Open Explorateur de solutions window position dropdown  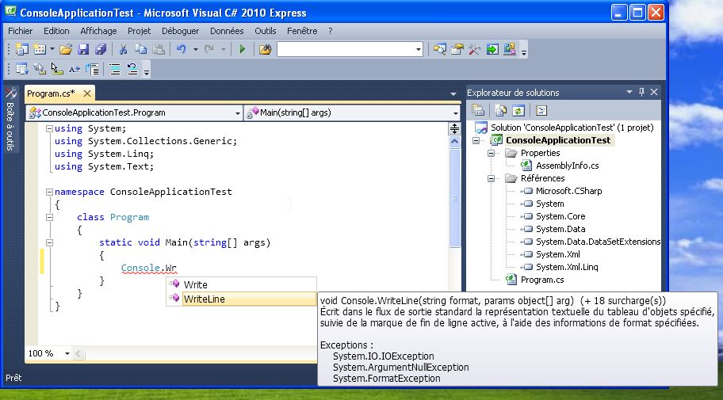click(629, 92)
